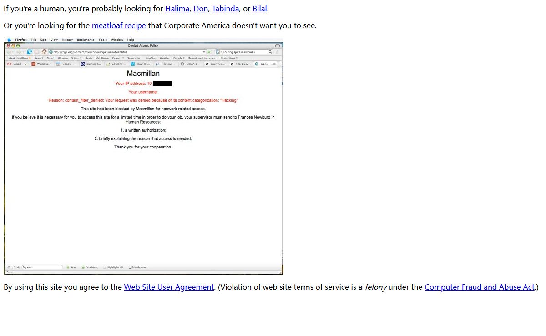Expand the Brain News bookmark folder
546x336 pixels.
coord(229,58)
